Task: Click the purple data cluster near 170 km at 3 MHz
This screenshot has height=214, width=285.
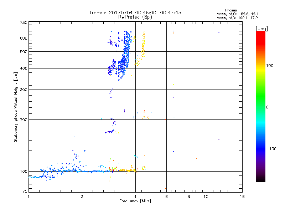Action: coord(110,131)
